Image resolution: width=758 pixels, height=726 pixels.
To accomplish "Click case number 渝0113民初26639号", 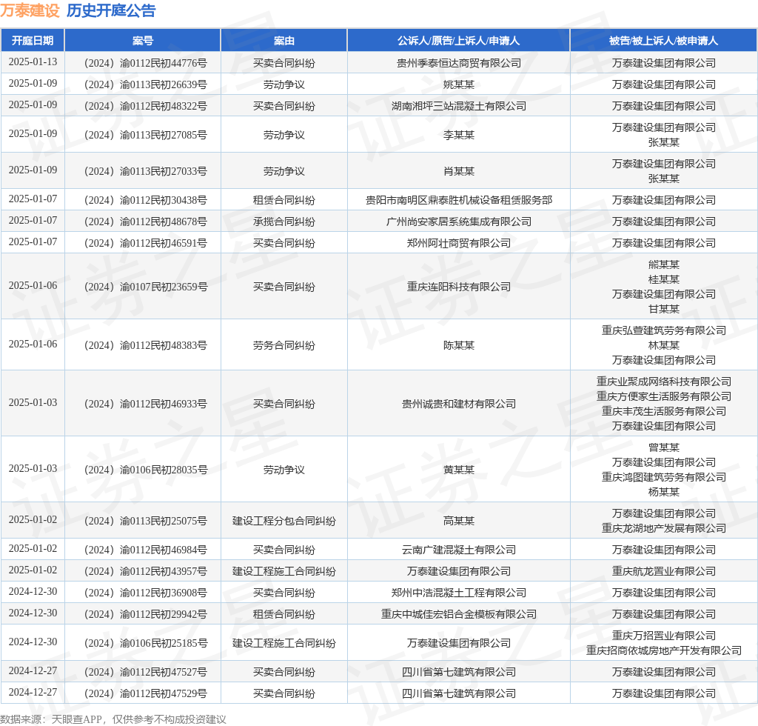I will point(146,84).
